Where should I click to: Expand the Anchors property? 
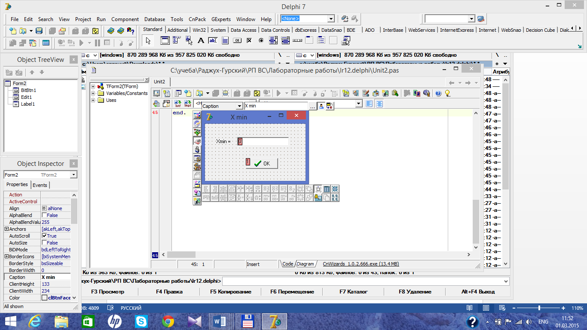click(x=6, y=229)
